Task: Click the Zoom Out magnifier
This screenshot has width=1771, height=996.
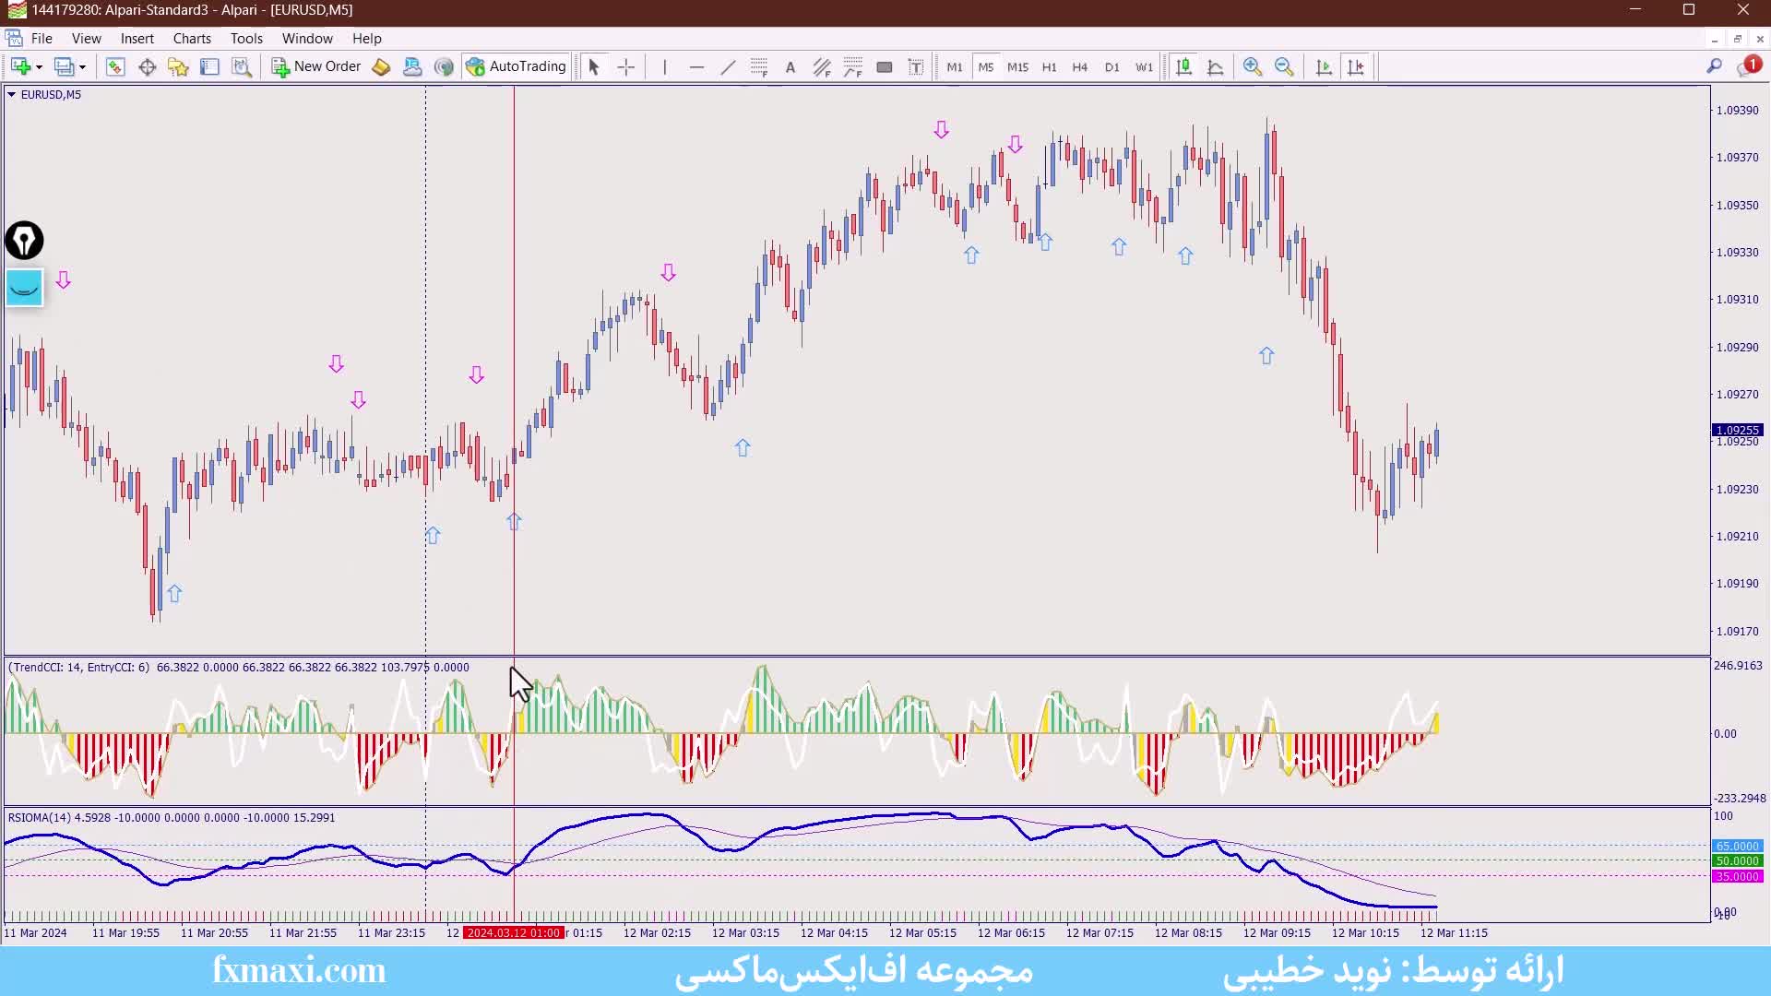Action: coord(1283,66)
